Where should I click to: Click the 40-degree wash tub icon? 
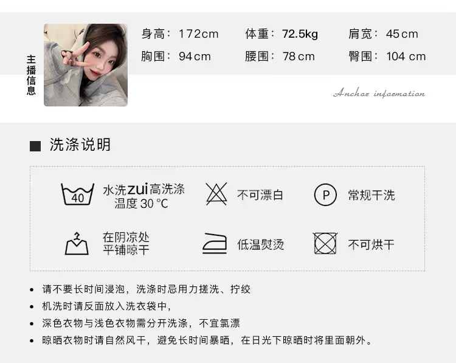77,195
